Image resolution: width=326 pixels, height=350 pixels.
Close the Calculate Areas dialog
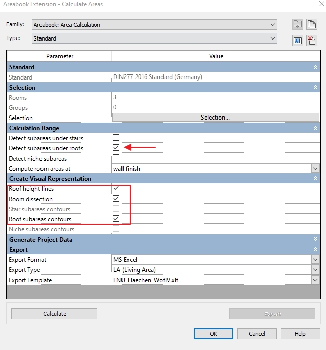[x=321, y=4]
